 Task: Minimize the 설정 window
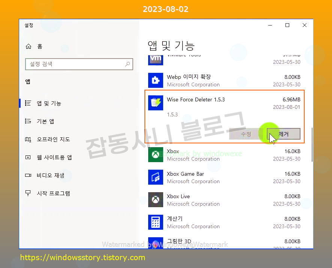point(270,25)
